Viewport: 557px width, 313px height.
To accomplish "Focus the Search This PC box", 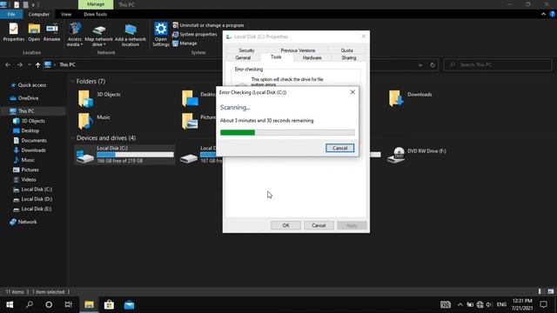I will point(497,65).
